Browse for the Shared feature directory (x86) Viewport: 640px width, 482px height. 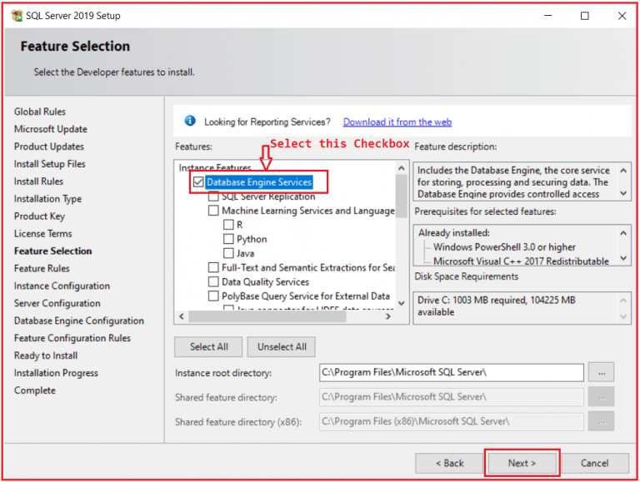click(x=601, y=421)
